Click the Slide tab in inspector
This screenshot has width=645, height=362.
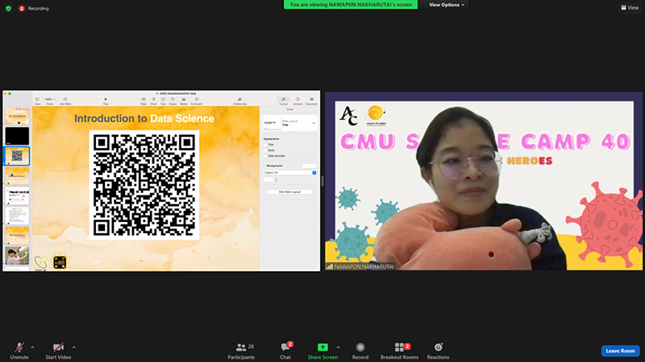(x=289, y=109)
